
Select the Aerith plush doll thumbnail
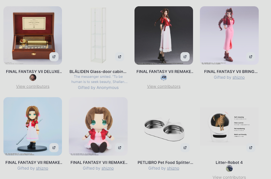point(98,126)
